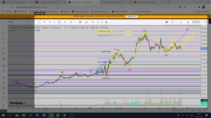
Task: Expand the left toolbar bottom chevron
Action: [x=4, y=111]
